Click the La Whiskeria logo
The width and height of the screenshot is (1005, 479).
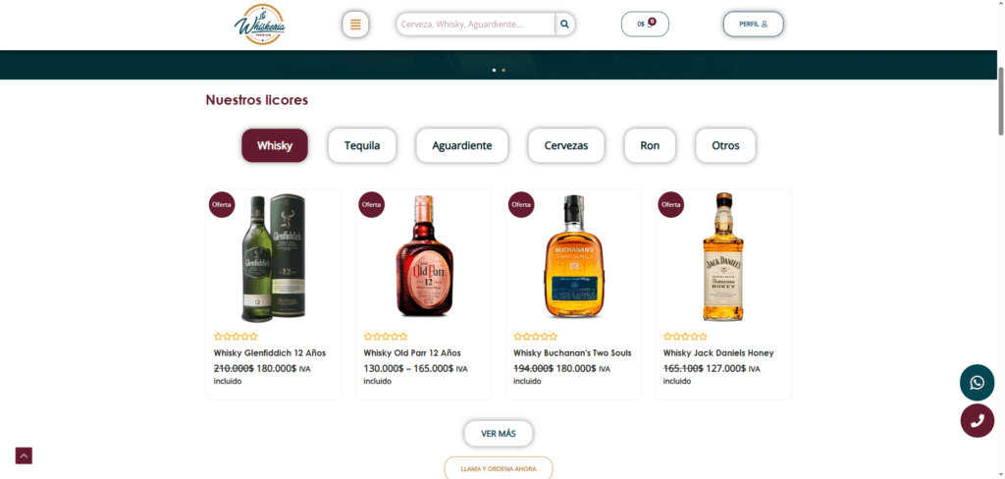(x=259, y=25)
